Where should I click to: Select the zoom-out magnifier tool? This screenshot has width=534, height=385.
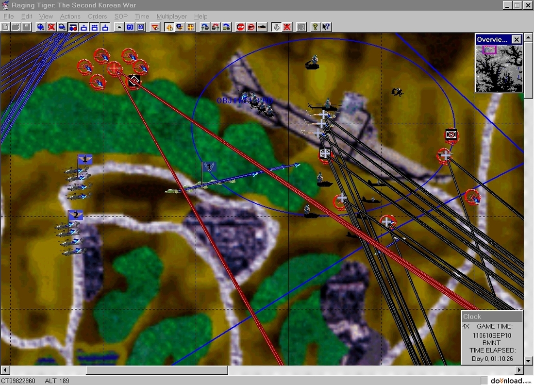click(x=62, y=27)
